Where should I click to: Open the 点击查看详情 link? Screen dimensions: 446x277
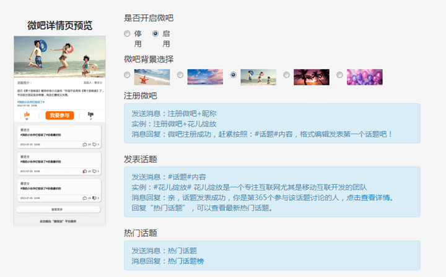(x=368, y=197)
